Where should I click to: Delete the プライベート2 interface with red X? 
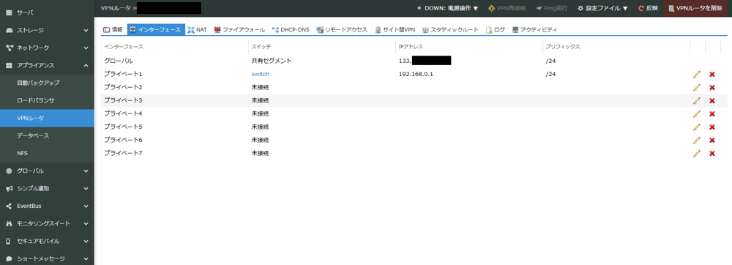point(712,87)
